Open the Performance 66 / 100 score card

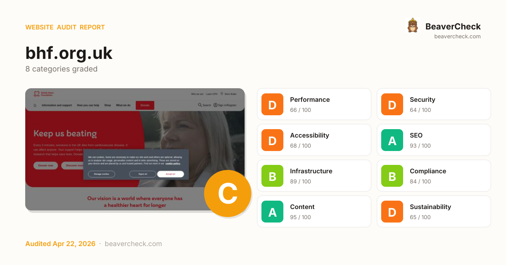pos(314,104)
